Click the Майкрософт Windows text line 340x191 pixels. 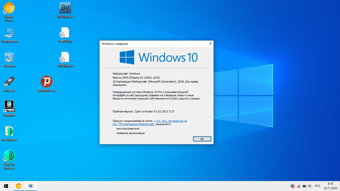[x=126, y=74]
